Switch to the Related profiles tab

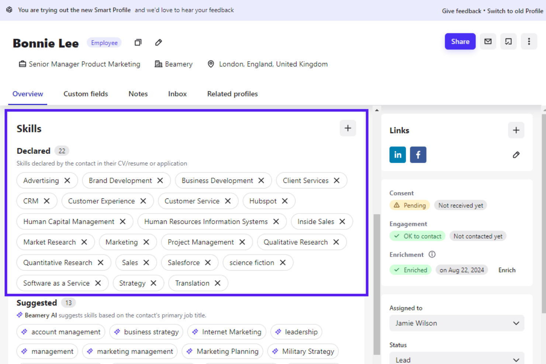coord(232,94)
